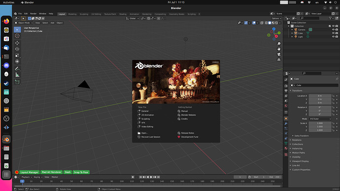Select the Scale tool

pos(17,55)
